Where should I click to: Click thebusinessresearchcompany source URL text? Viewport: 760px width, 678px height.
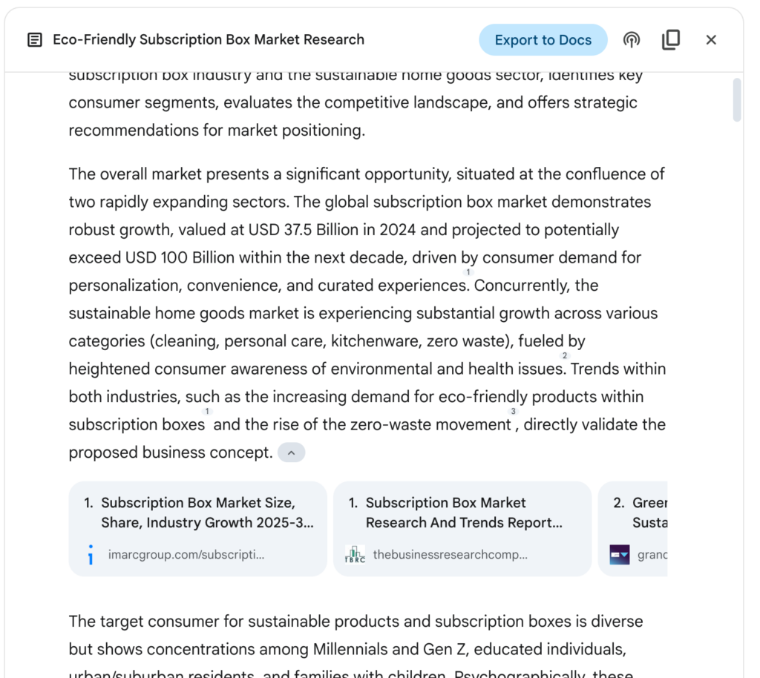pos(450,555)
